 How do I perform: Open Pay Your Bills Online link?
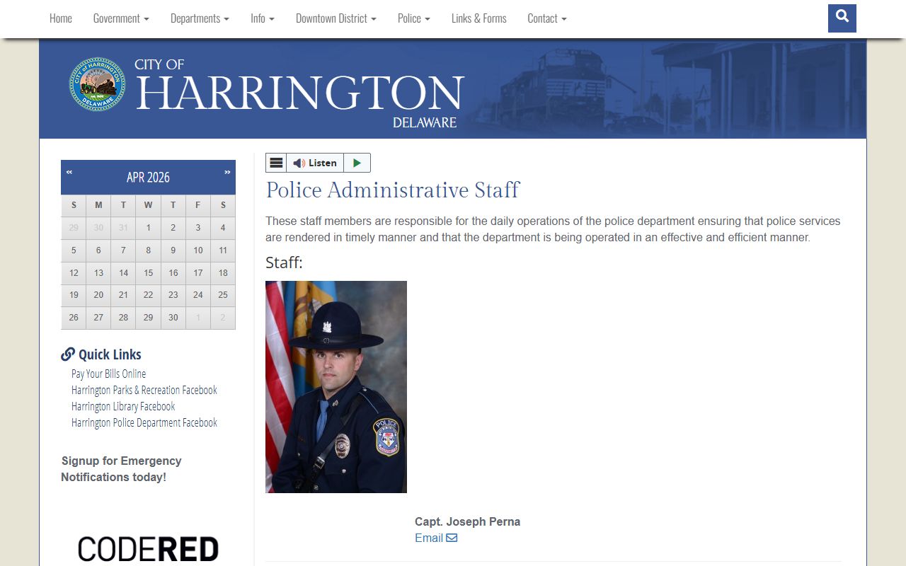[108, 374]
